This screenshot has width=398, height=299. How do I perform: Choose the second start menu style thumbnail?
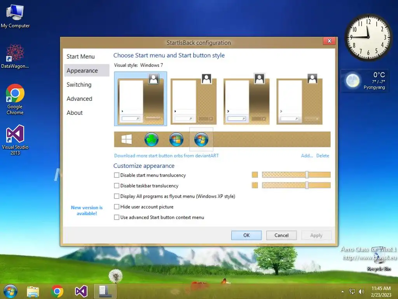click(x=194, y=98)
